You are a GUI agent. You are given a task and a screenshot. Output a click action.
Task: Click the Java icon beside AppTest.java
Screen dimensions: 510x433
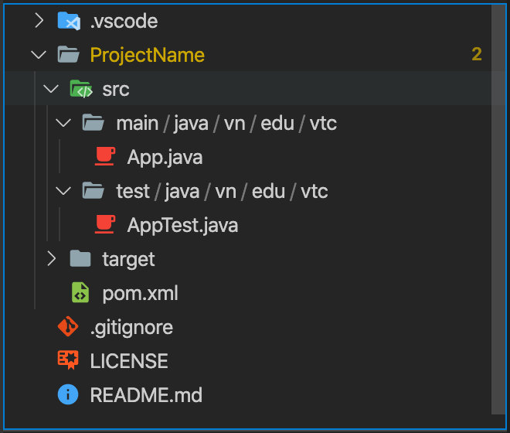pos(105,224)
